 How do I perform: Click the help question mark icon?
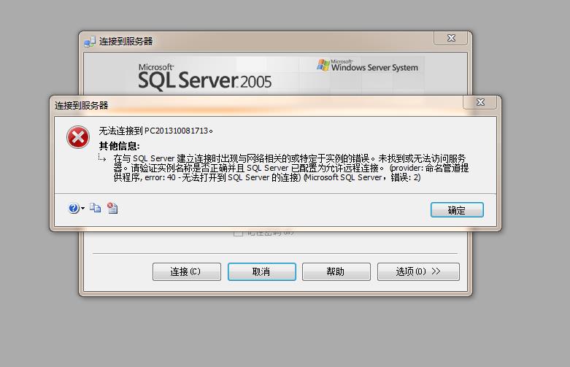[74, 208]
